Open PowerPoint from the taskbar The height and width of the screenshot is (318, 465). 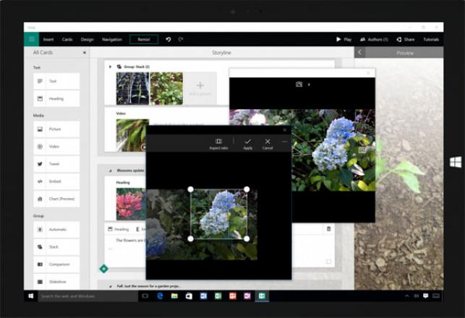[x=233, y=296]
